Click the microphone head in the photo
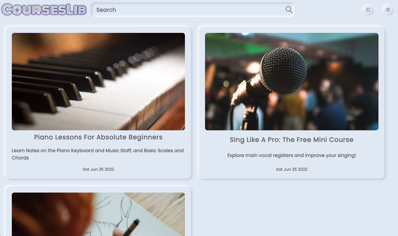The height and width of the screenshot is (236, 398). pos(283,70)
